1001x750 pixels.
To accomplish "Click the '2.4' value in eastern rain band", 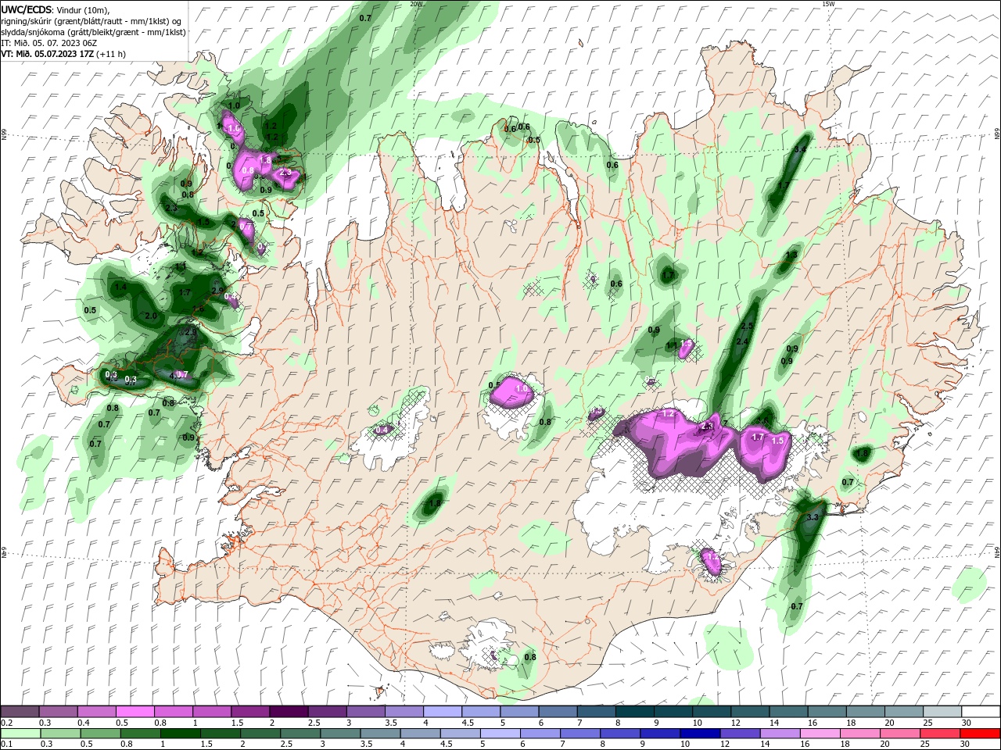I will tap(743, 342).
